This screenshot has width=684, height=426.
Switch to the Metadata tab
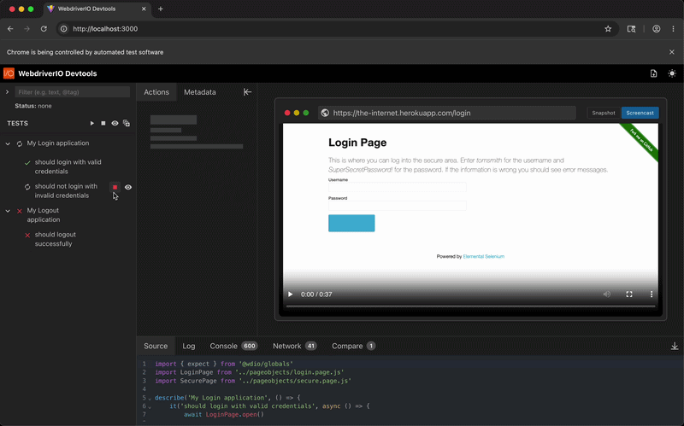(x=200, y=92)
